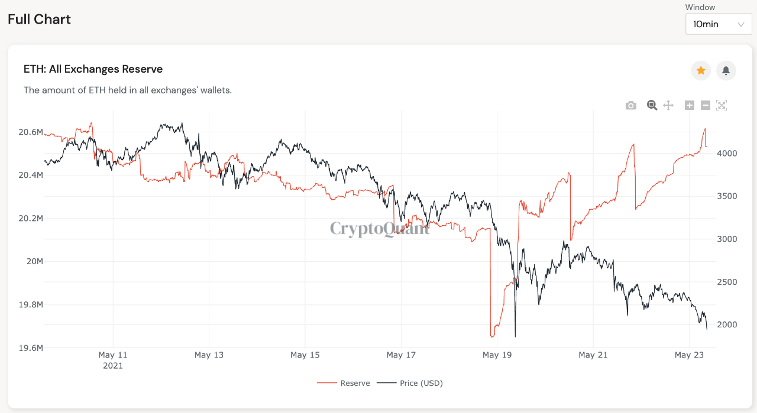The image size is (757, 413).
Task: Click the red Reserve legend line swatch
Action: (x=326, y=383)
